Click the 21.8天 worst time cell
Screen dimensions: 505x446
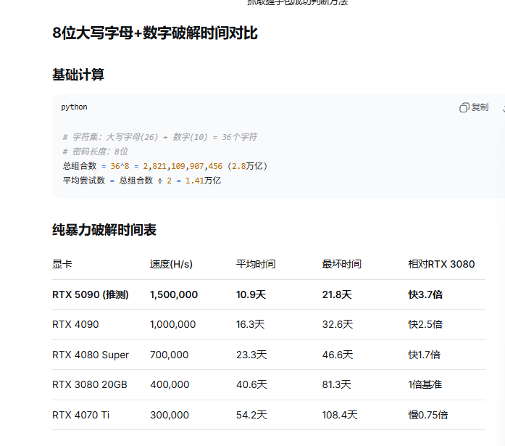coord(337,294)
